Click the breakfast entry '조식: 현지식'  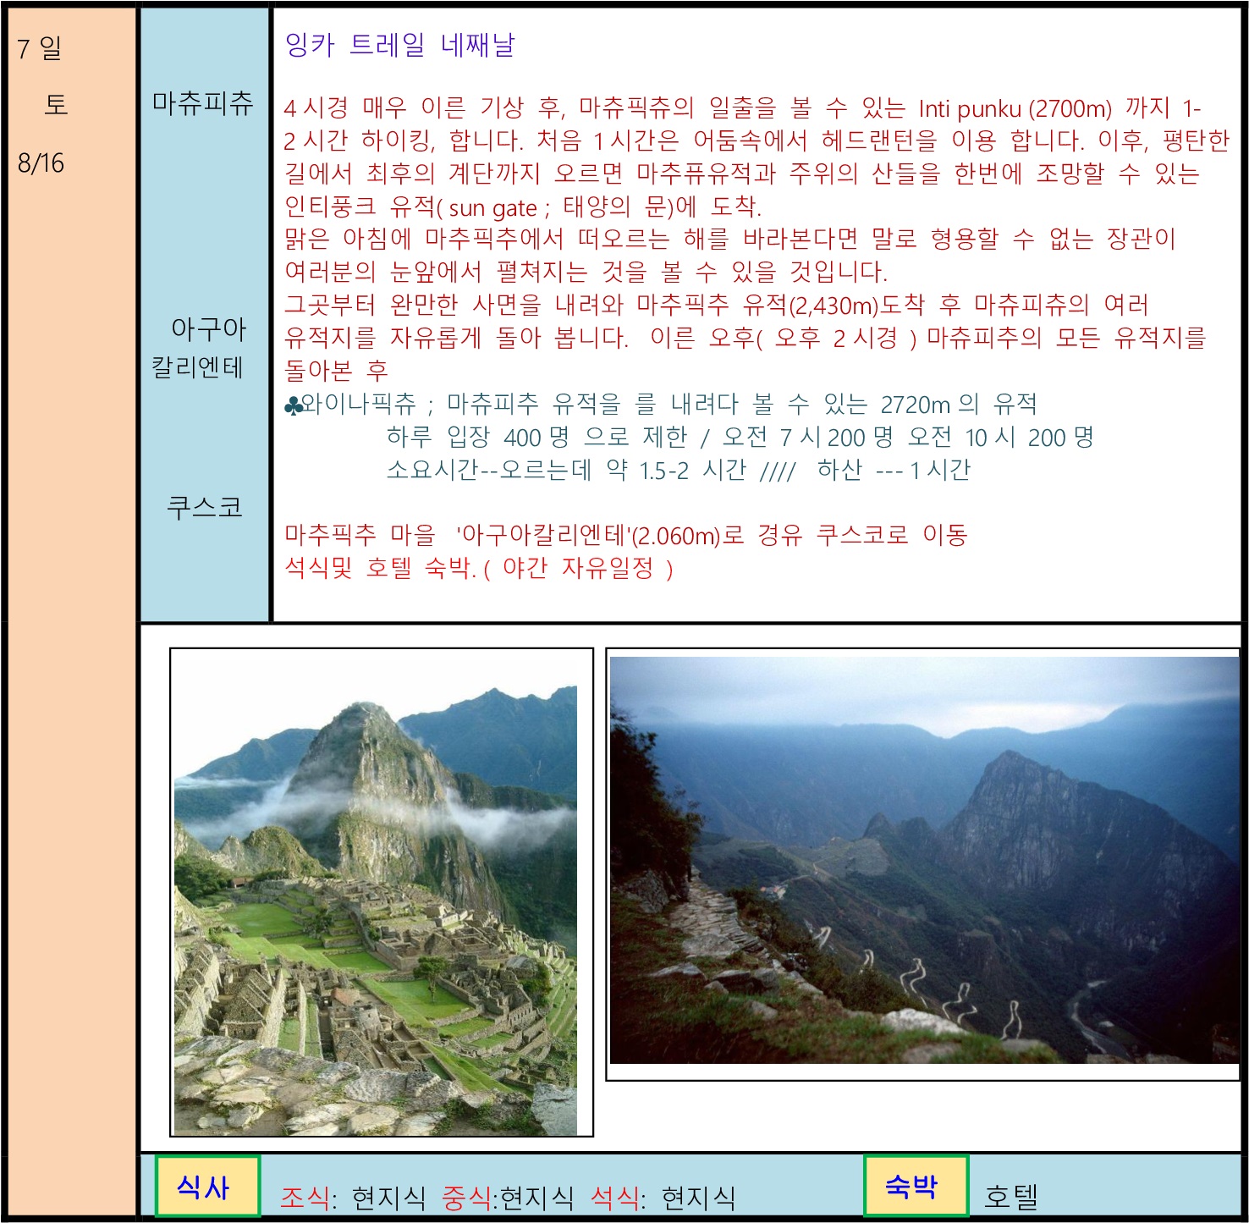pos(353,1197)
